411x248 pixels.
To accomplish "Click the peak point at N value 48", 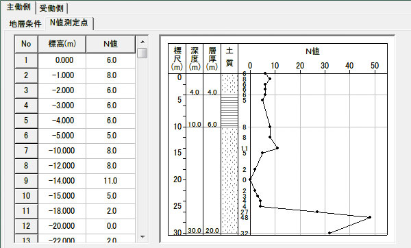I will coord(370,217).
